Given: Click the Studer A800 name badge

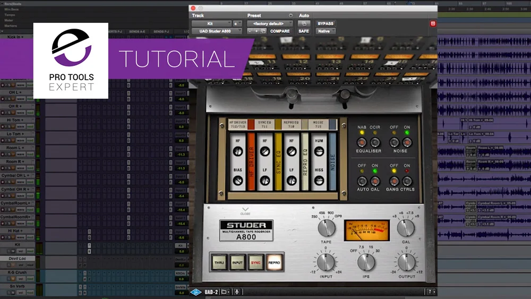Looking at the screenshot, I should coord(246,230).
